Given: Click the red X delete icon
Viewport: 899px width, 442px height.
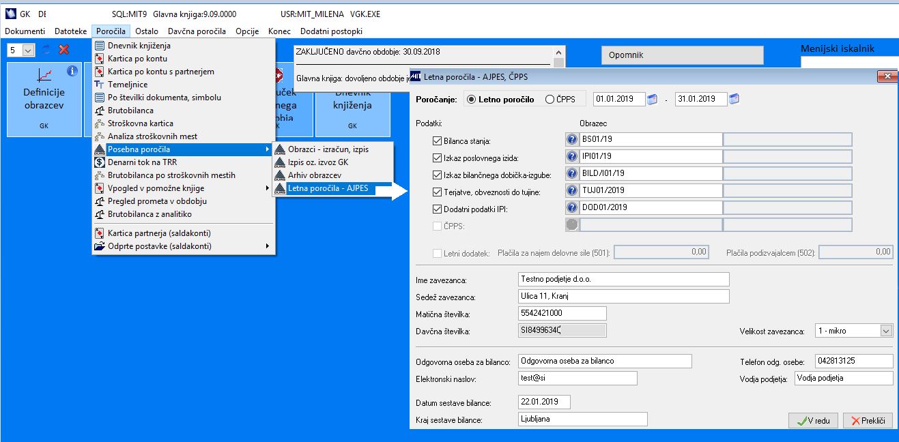Looking at the screenshot, I should [64, 50].
